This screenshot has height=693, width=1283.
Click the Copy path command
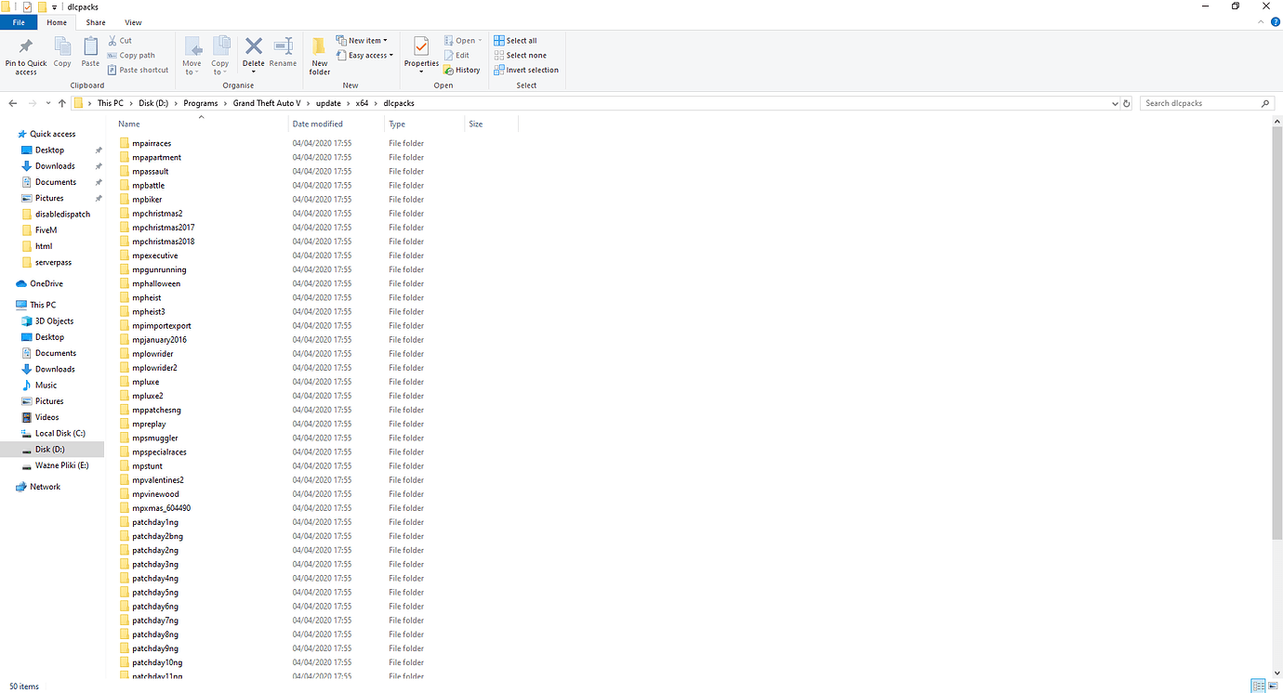pyautogui.click(x=131, y=56)
